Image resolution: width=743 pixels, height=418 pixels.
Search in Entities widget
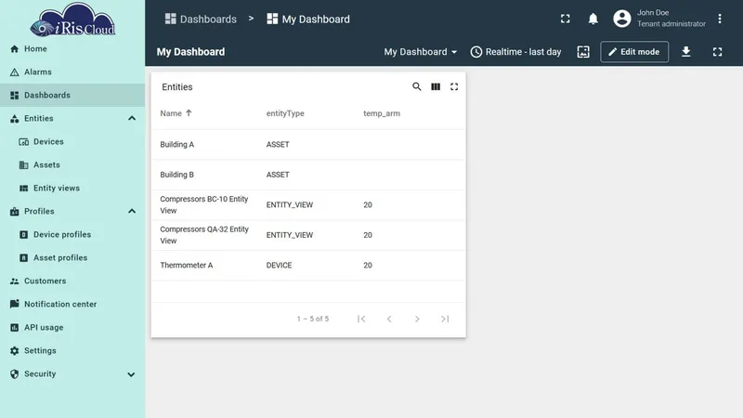(416, 86)
